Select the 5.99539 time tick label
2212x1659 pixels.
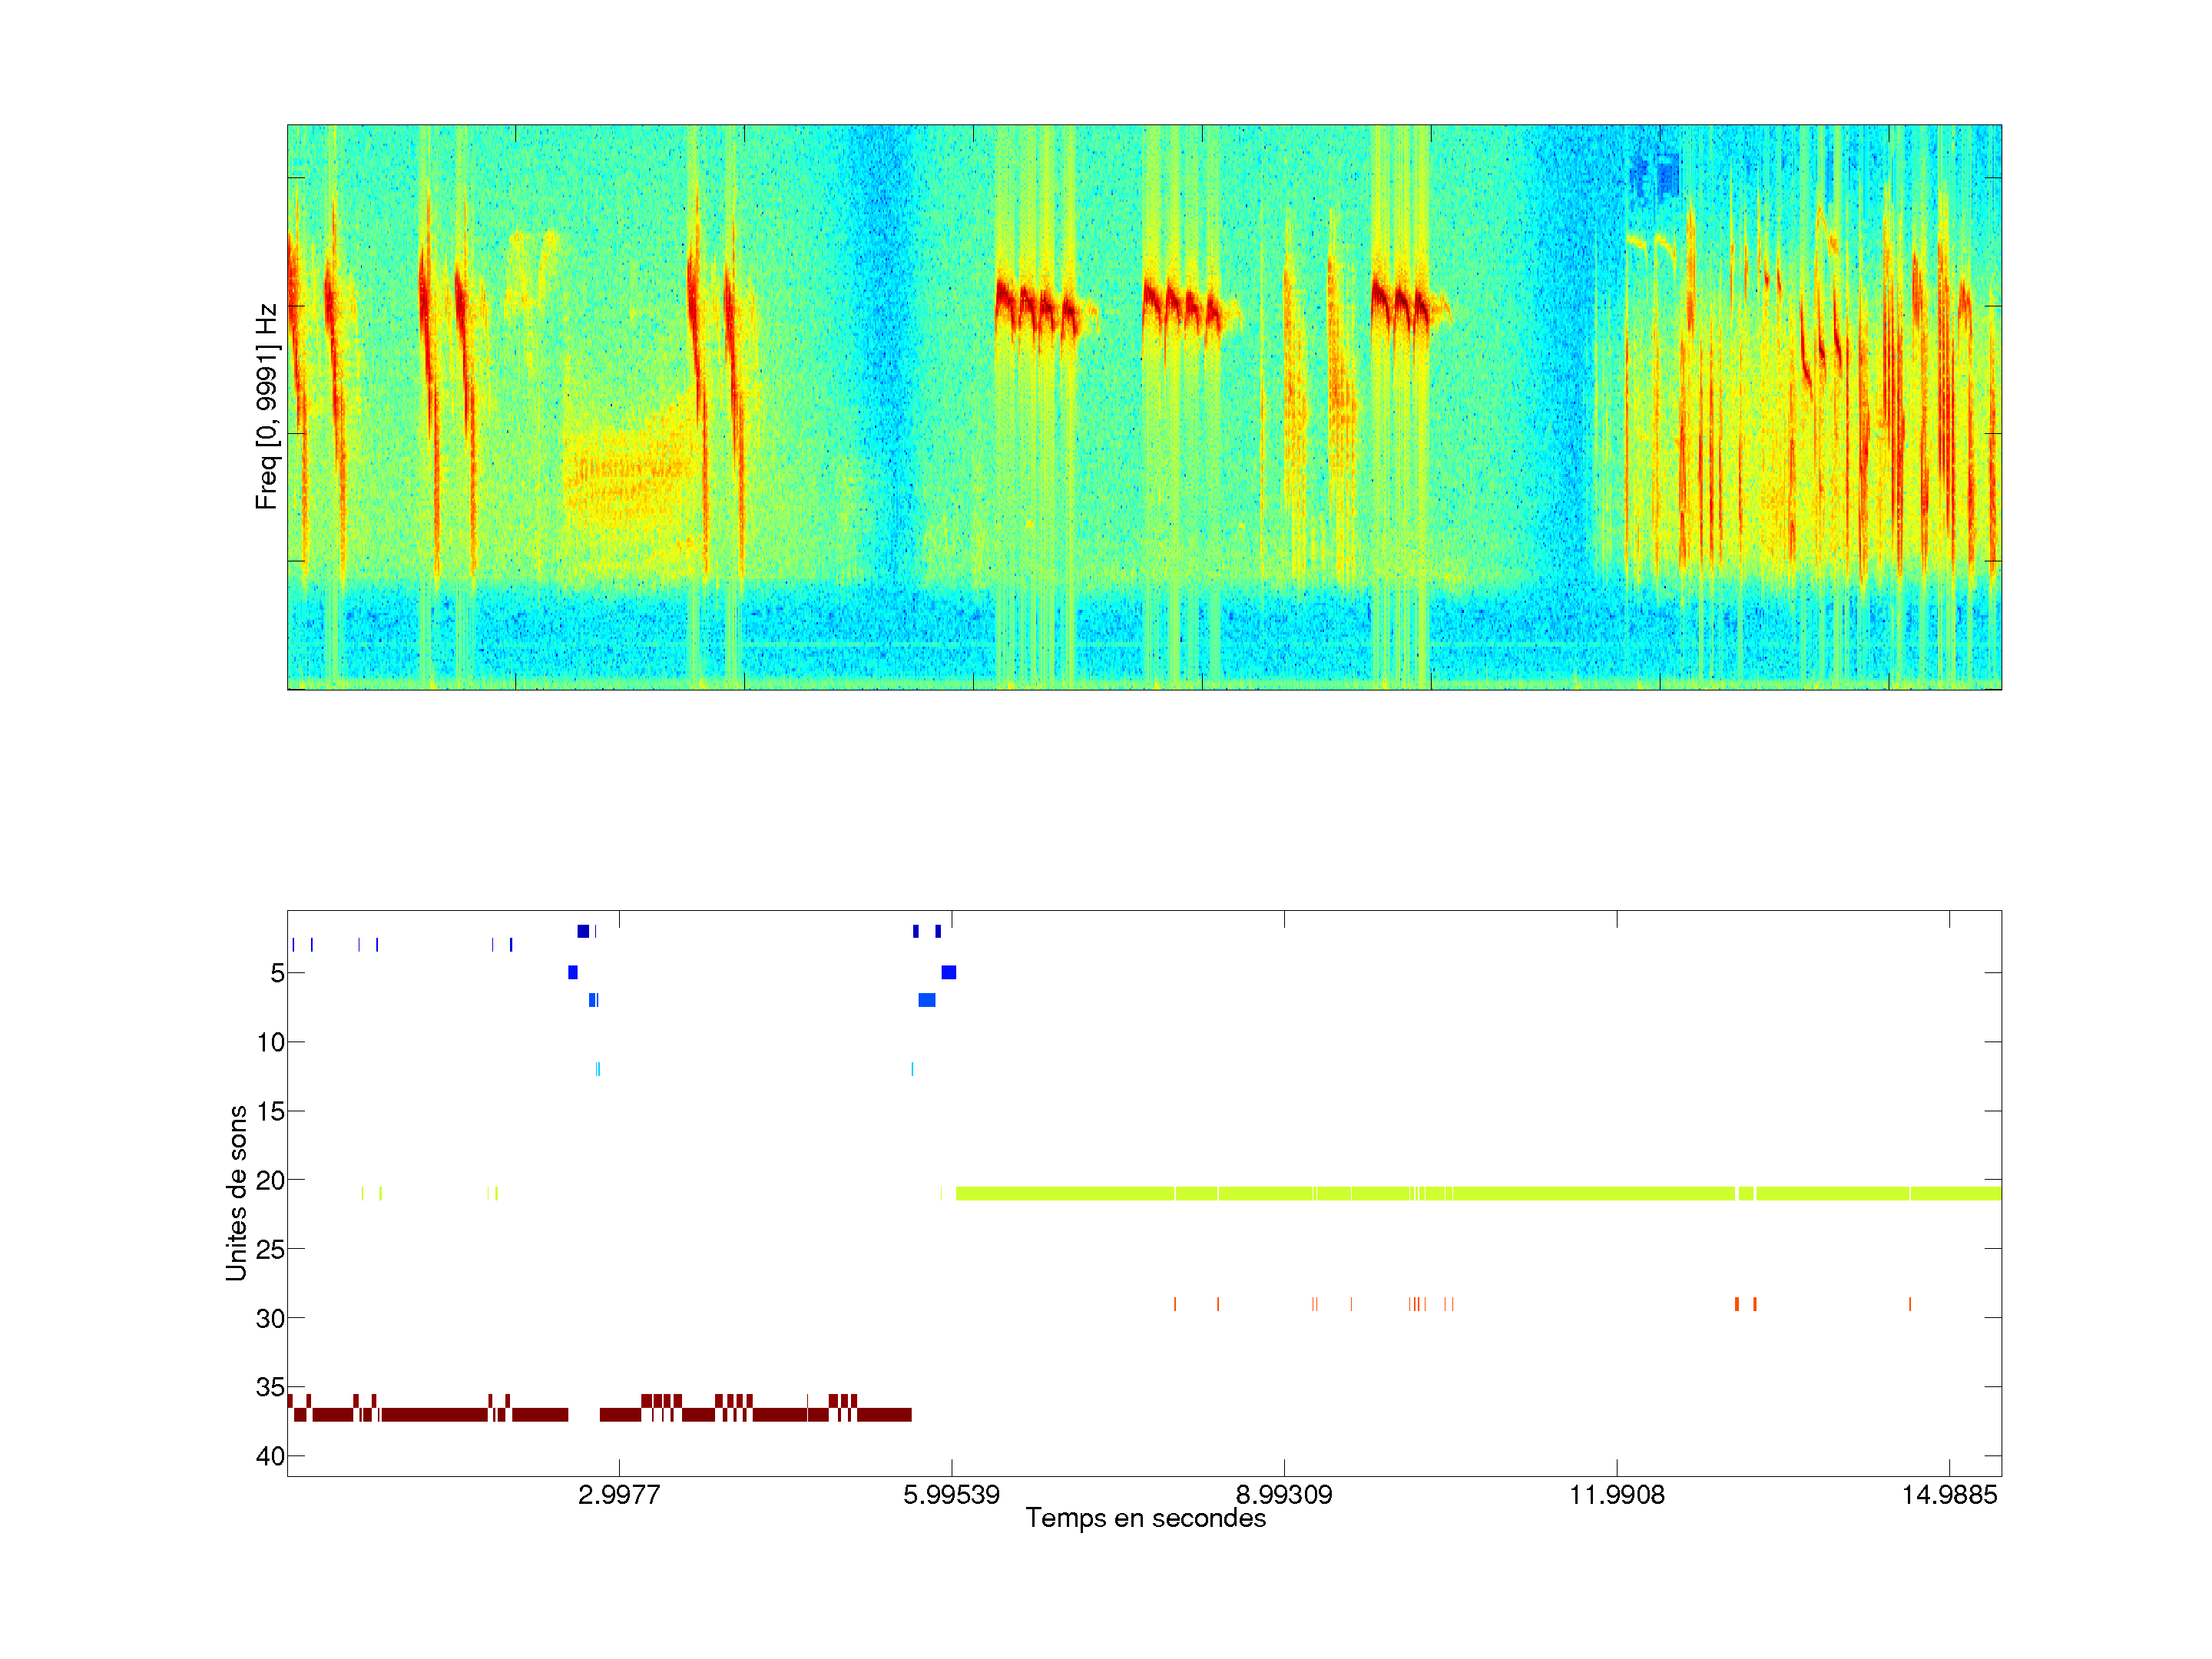(x=951, y=1495)
